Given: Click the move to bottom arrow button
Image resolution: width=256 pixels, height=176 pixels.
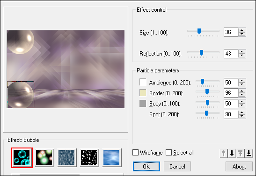Looking at the screenshot, I should [249, 154].
